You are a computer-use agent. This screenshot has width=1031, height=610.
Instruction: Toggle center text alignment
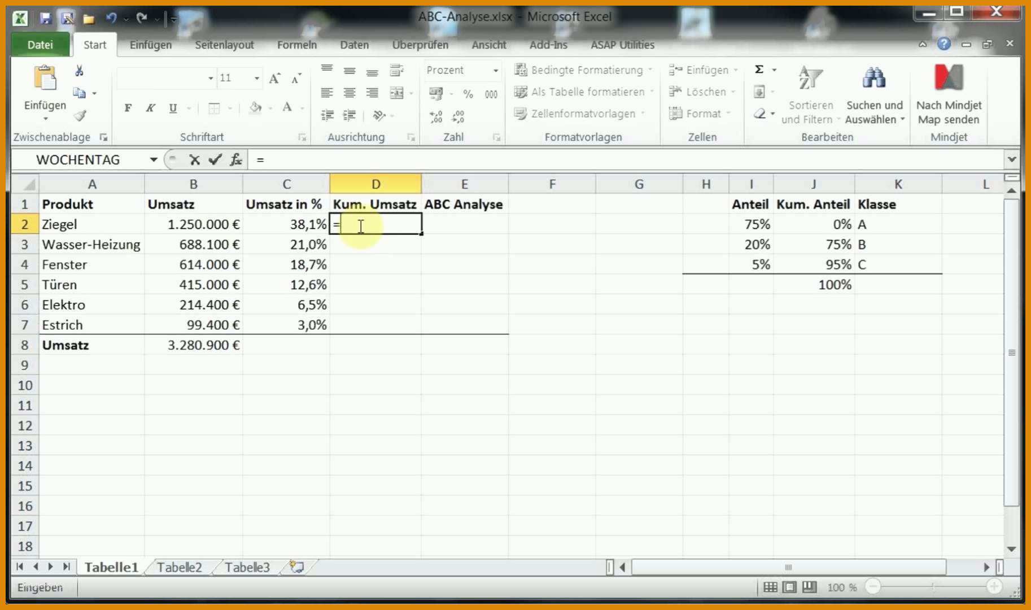pyautogui.click(x=350, y=93)
